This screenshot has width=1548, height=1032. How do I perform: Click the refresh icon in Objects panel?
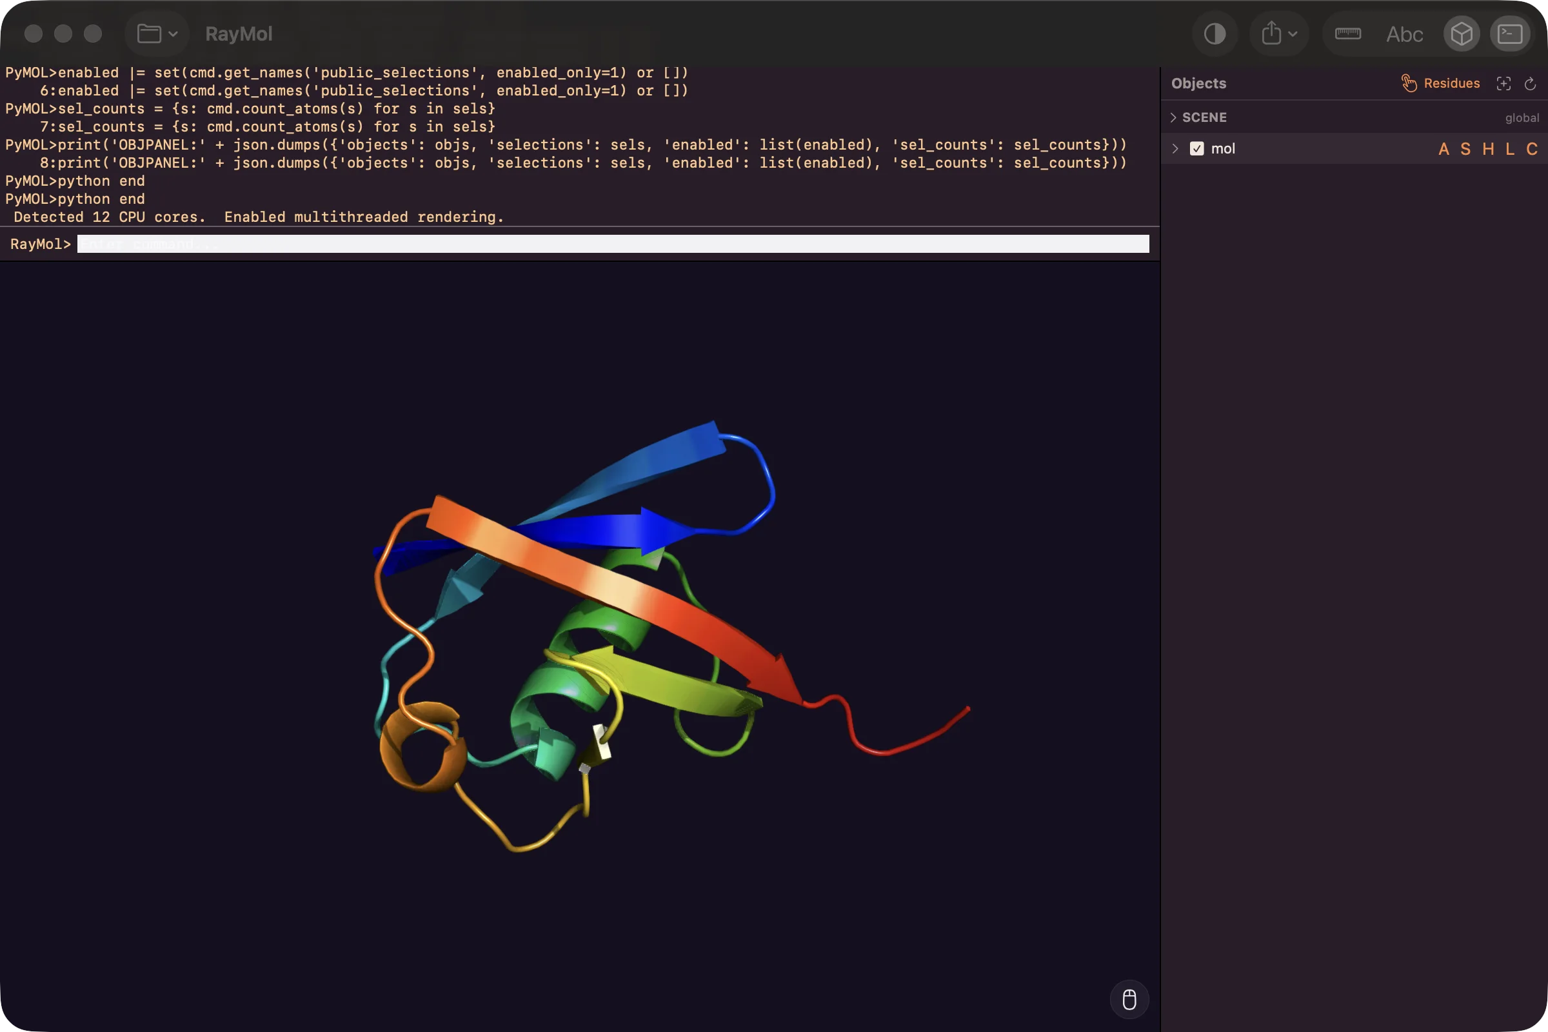[1530, 84]
